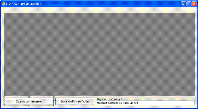Minimize the Twitter API window
198x109 pixels.
coord(183,4)
